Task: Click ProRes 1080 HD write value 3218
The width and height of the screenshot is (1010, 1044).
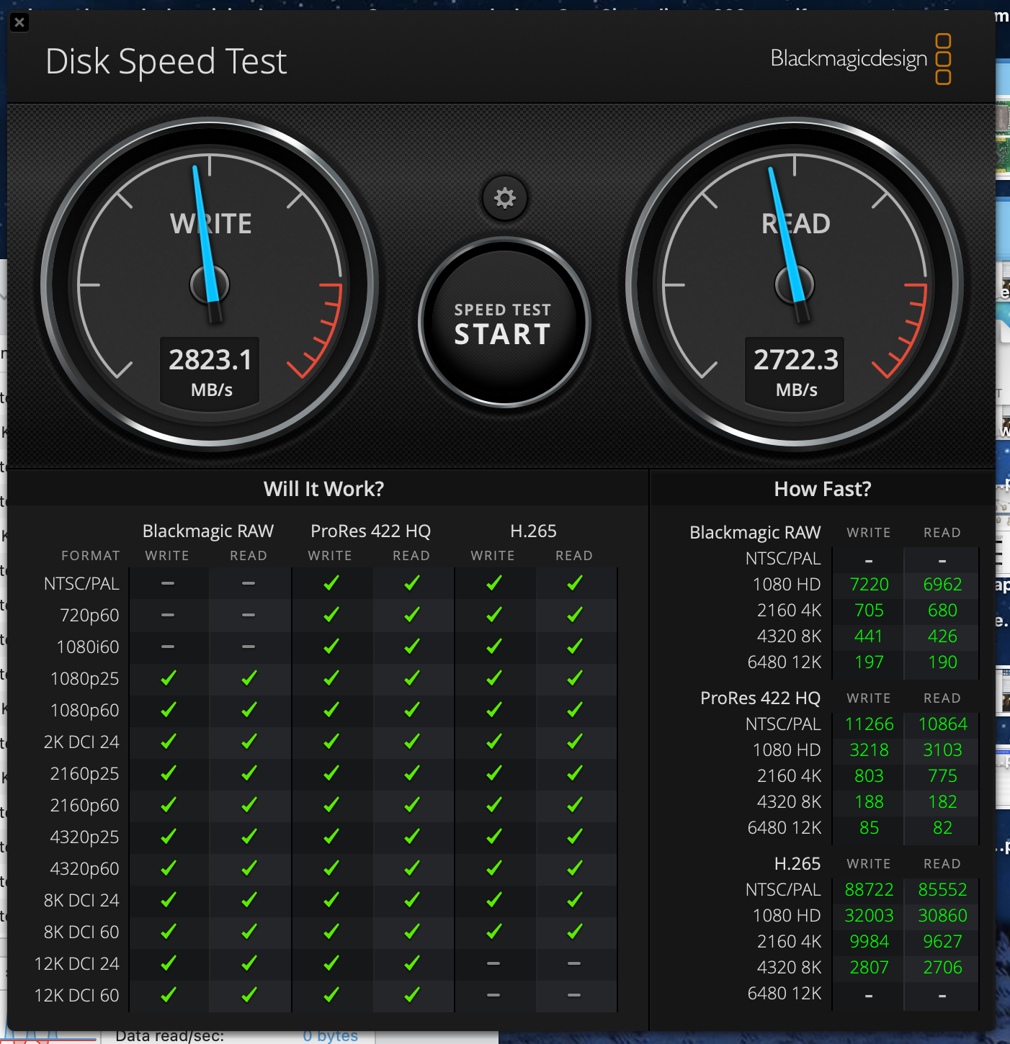Action: tap(869, 750)
